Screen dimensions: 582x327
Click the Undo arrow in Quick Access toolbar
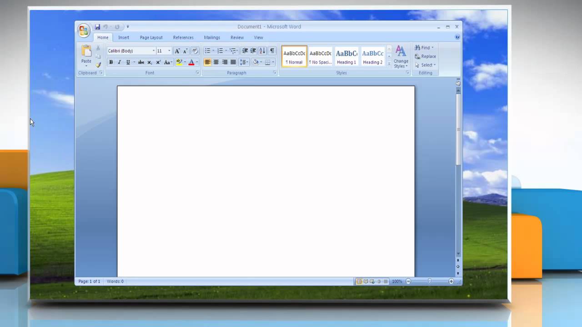[x=105, y=27]
